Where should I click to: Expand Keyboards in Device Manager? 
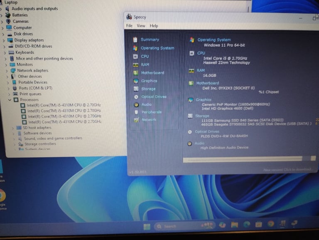(x=5, y=53)
